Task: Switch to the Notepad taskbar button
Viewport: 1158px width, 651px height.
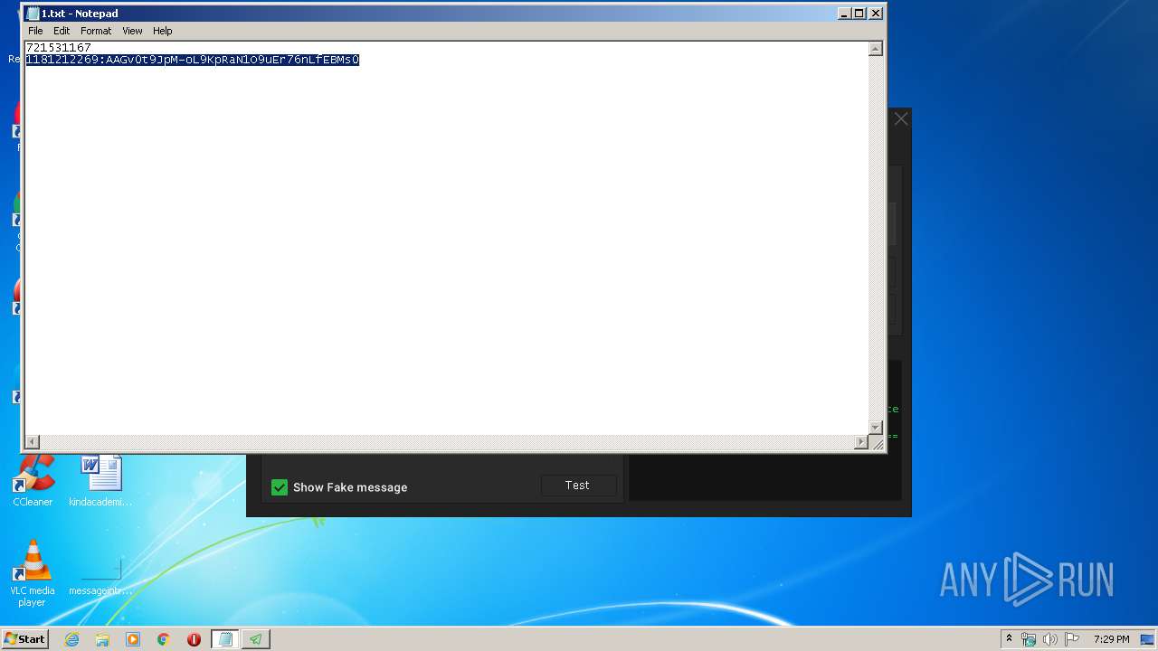Action: (x=225, y=639)
